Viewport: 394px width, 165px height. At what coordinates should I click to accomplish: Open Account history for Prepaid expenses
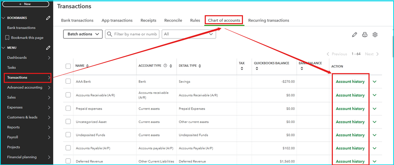pos(350,109)
